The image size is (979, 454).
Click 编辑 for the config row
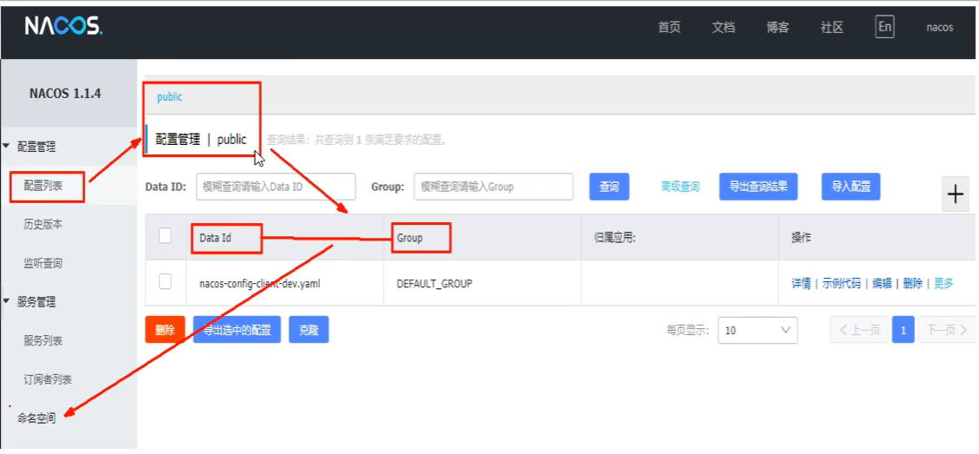pyautogui.click(x=882, y=283)
